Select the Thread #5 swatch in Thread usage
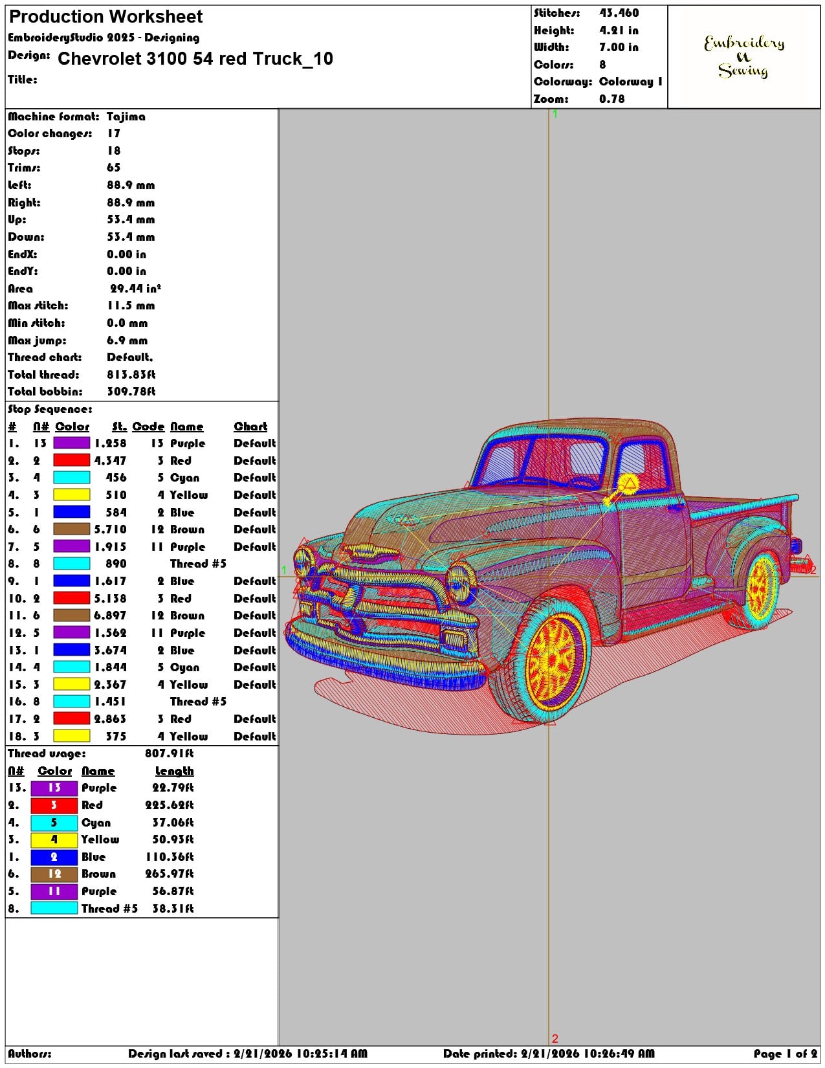825x1068 pixels. point(54,909)
